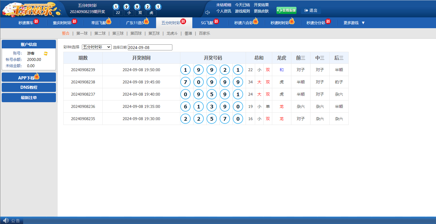Click the account refresh coins icon
Image resolution: width=436 pixels, height=224 pixels.
[46, 54]
